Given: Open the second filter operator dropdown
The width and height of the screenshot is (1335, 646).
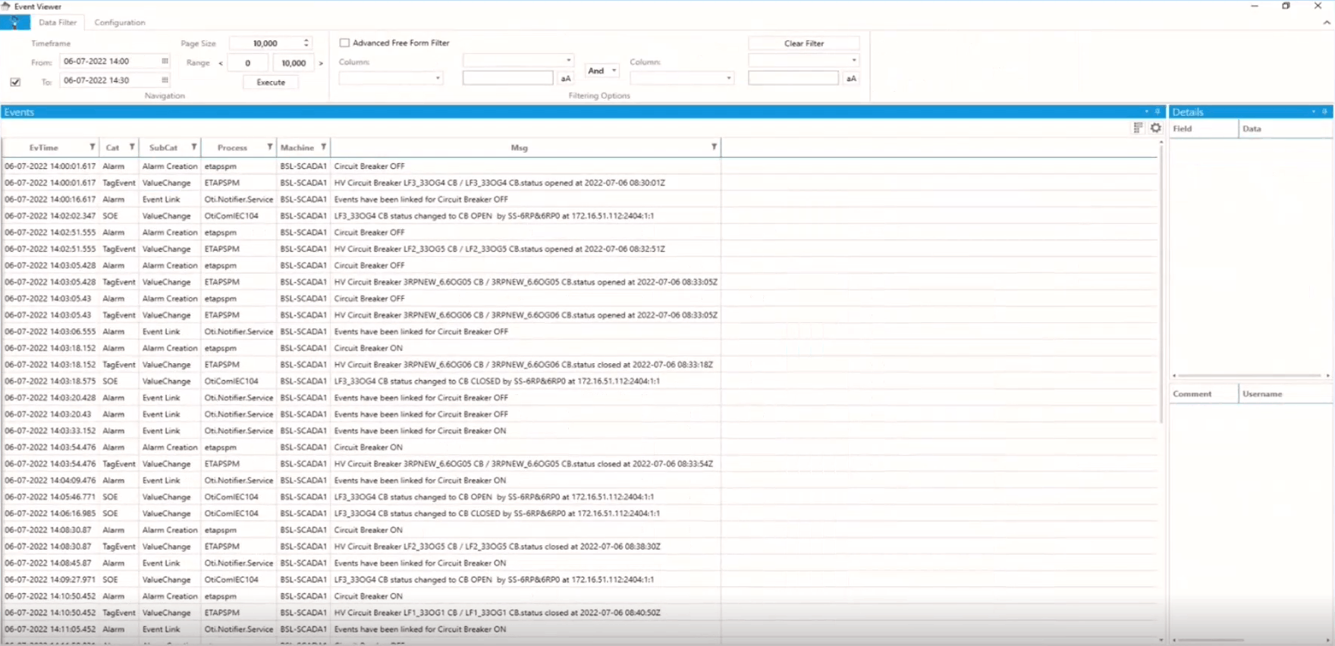Looking at the screenshot, I should pos(804,60).
